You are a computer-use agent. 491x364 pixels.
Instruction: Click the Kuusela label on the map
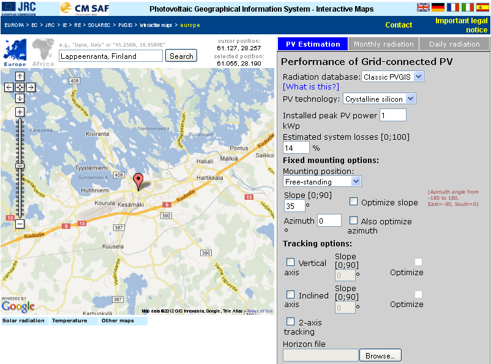coord(113,246)
